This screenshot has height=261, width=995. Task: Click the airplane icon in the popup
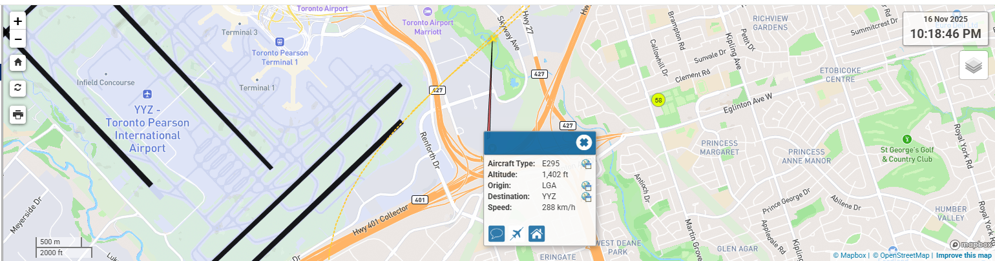pos(516,233)
